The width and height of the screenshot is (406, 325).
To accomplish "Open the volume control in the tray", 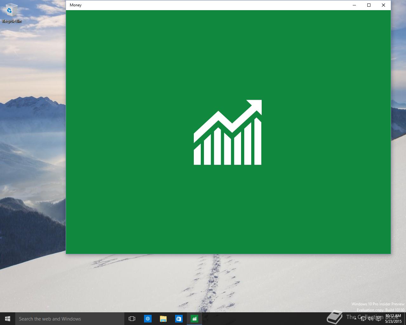I will click(x=370, y=319).
